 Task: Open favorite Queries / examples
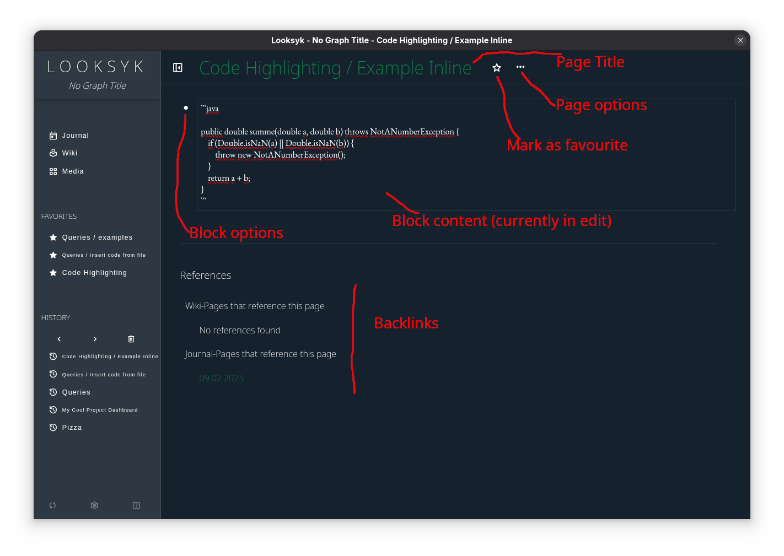[97, 237]
